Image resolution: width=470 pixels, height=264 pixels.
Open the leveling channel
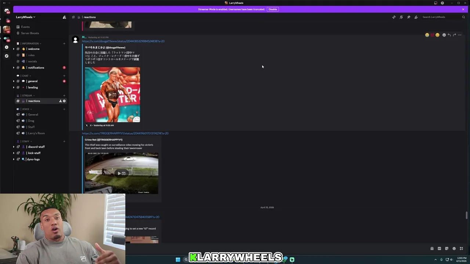(33, 87)
